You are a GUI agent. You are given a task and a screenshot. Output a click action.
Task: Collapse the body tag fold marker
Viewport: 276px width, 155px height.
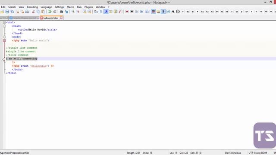pos(4,37)
